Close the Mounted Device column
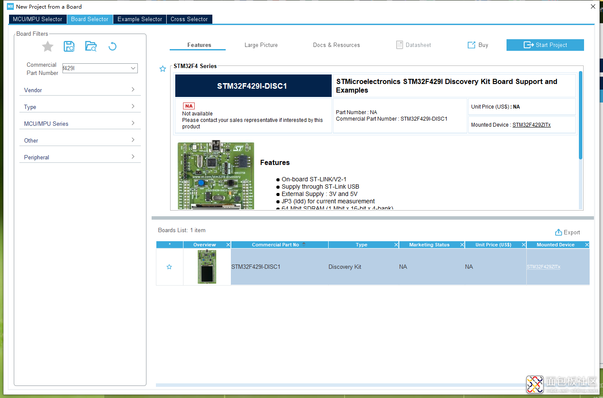The width and height of the screenshot is (603, 398). tap(587, 245)
